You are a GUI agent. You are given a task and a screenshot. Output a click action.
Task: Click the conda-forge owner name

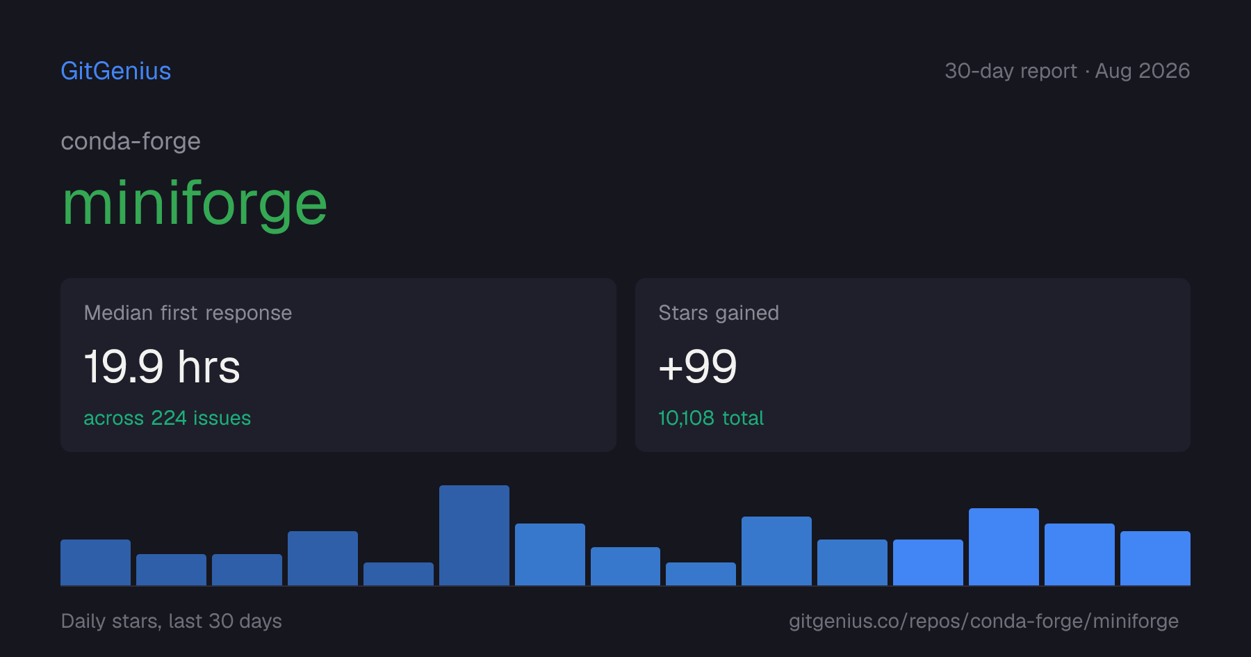coord(131,141)
